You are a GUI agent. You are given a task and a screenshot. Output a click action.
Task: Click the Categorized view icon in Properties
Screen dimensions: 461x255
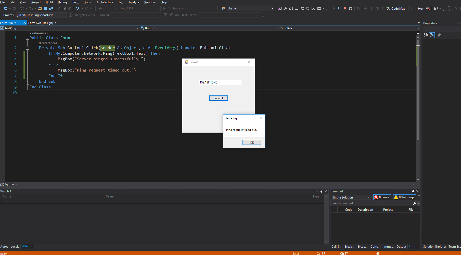click(x=426, y=35)
